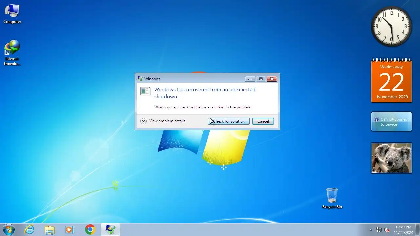This screenshot has height=236, width=420.
Task: Select the Internet Download Manager shortcut
Action: point(12,52)
